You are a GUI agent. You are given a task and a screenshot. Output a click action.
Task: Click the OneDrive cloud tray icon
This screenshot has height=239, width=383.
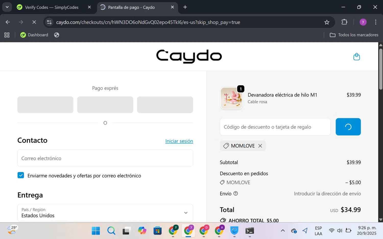pyautogui.click(x=294, y=231)
